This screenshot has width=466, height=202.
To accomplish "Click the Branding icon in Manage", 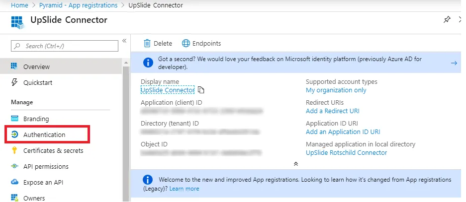I will coord(14,119).
